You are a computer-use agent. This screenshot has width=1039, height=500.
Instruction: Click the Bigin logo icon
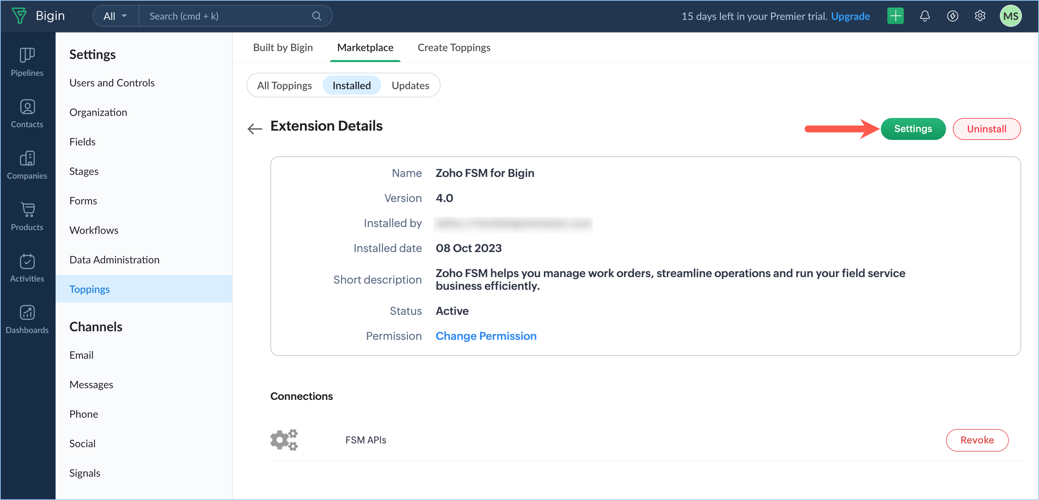(19, 16)
